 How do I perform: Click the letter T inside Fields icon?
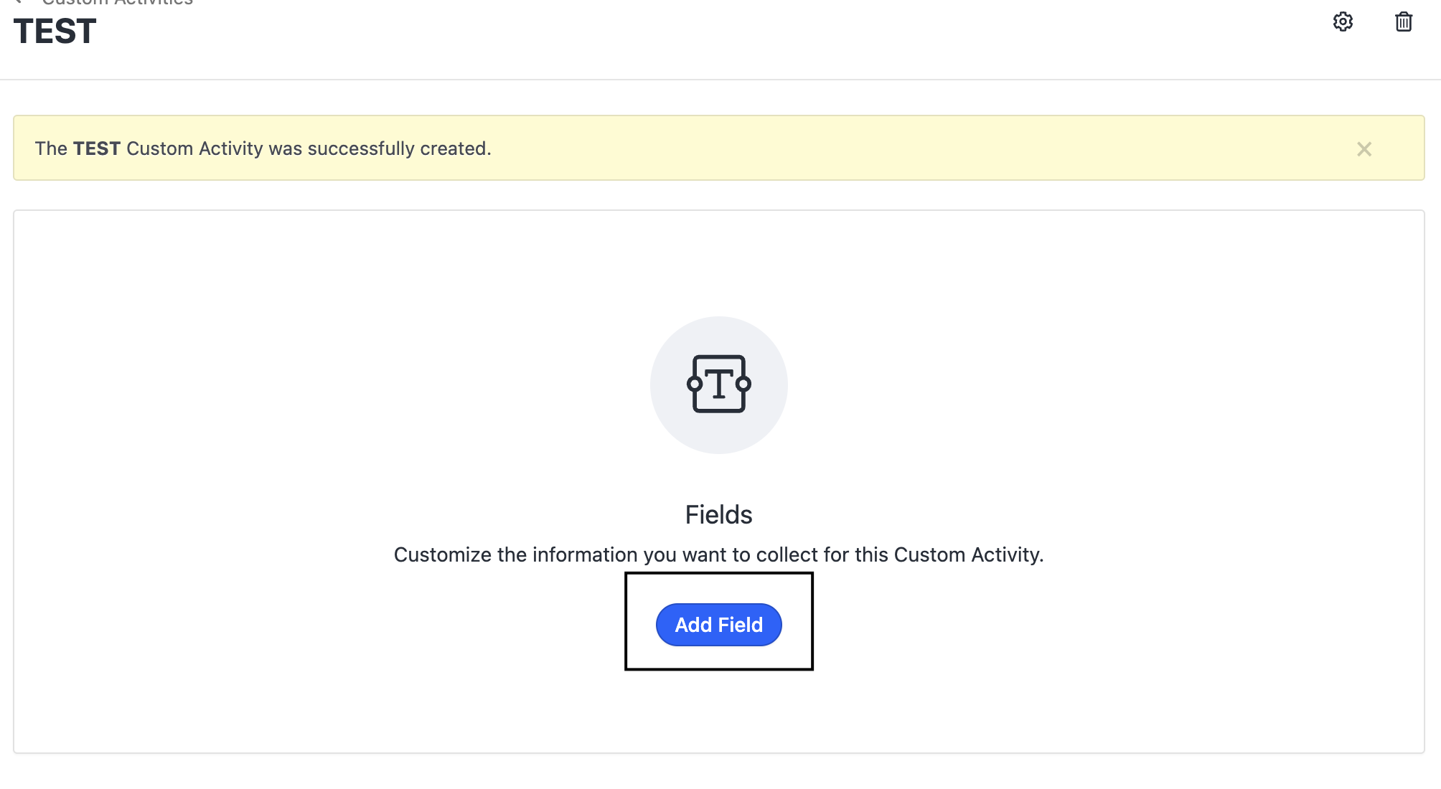(x=718, y=383)
